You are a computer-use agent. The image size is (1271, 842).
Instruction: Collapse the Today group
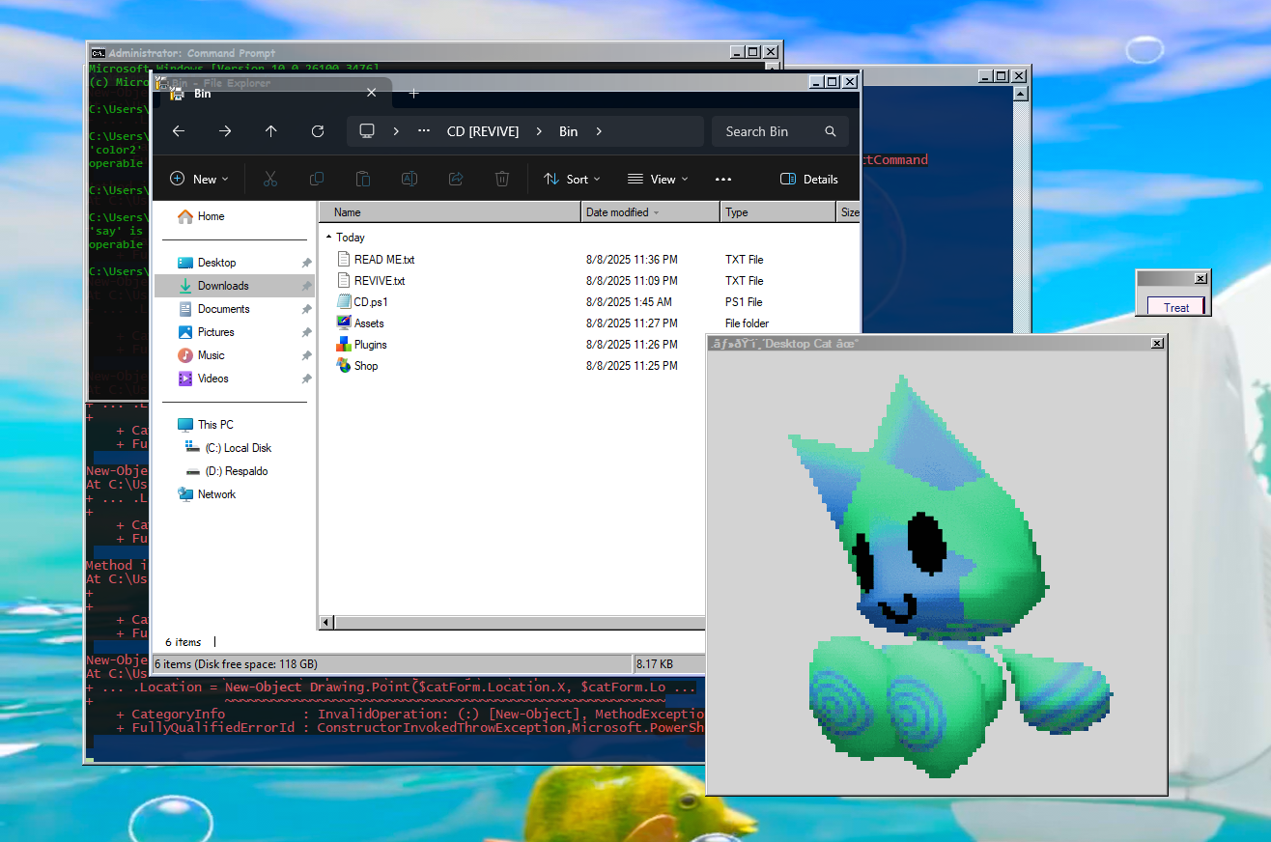coord(328,237)
